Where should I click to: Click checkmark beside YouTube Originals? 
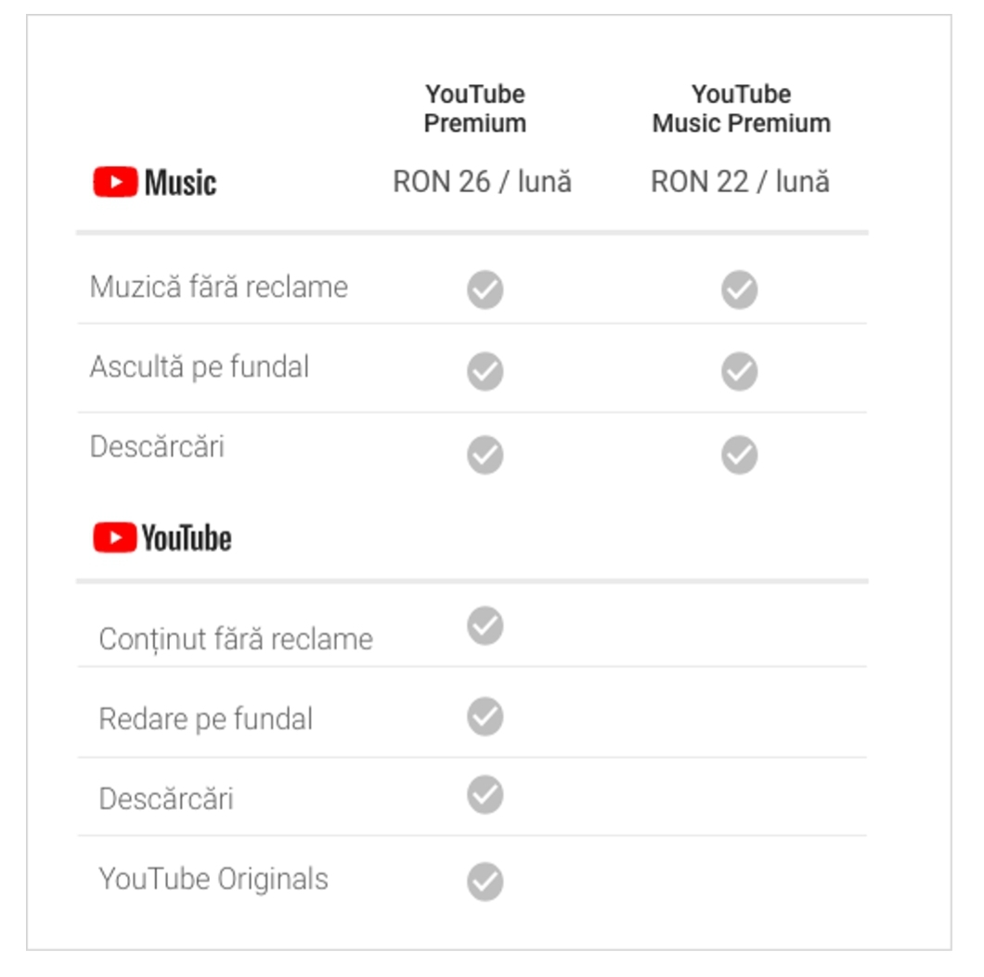[x=486, y=881]
